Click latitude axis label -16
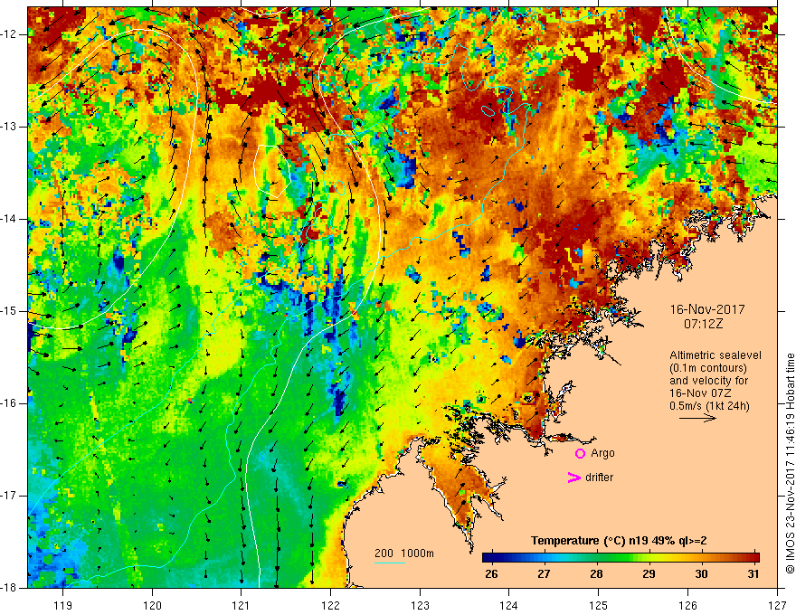Screen dimensions: 796x615 pos(10,403)
